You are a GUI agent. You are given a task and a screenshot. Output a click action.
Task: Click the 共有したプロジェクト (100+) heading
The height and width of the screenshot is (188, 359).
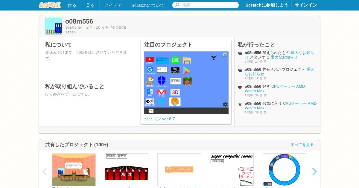77,145
